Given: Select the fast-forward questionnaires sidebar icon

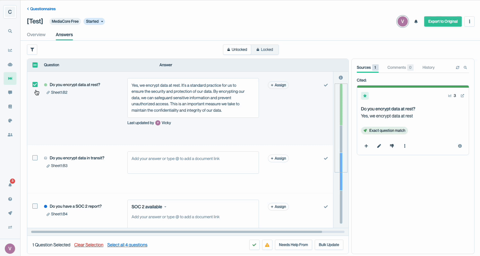Looking at the screenshot, I should pos(10,78).
